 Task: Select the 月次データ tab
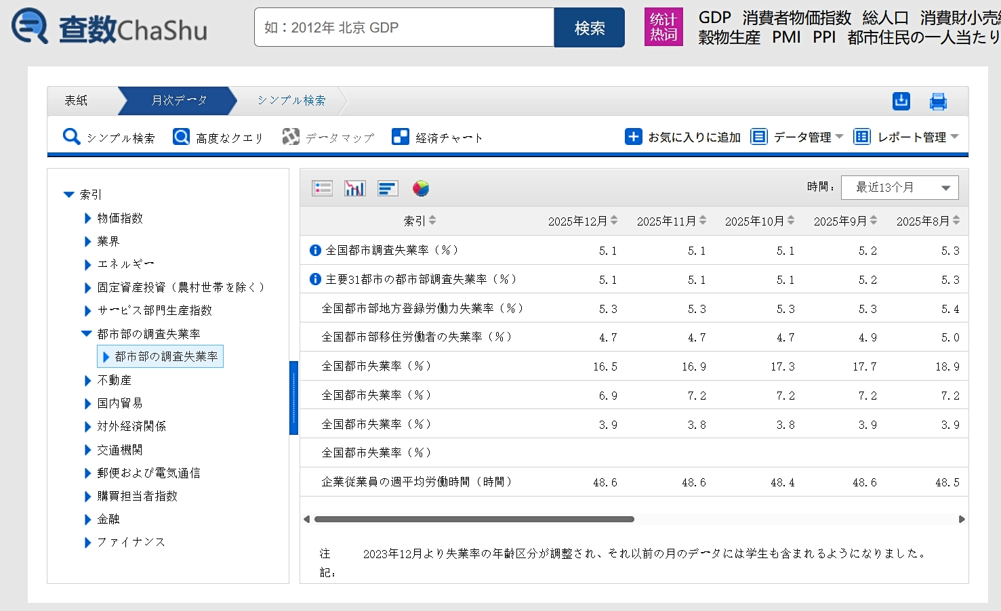178,101
